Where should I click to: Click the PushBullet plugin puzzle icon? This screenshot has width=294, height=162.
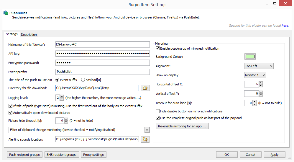tap(6, 13)
